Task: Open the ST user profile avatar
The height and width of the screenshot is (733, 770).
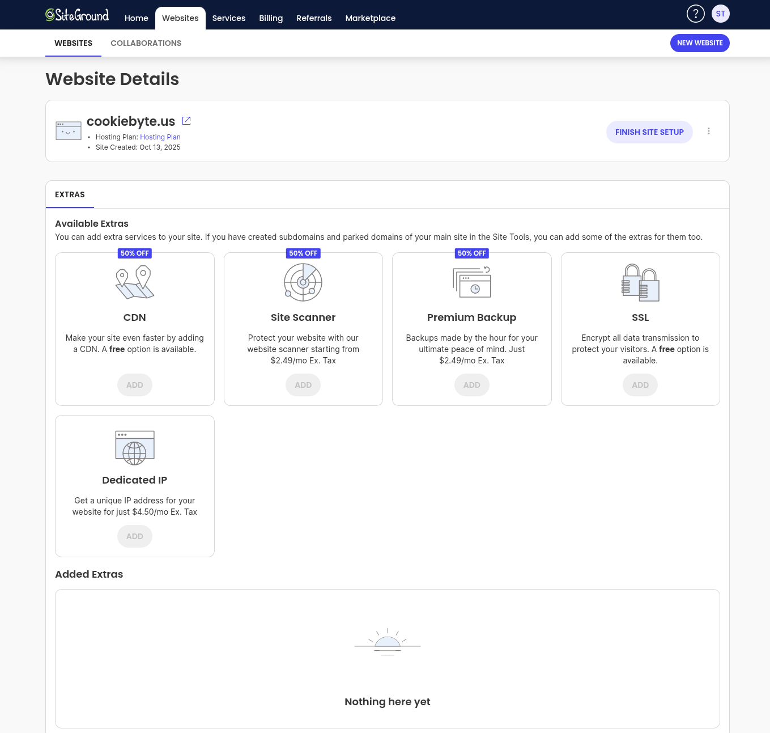Action: [720, 14]
